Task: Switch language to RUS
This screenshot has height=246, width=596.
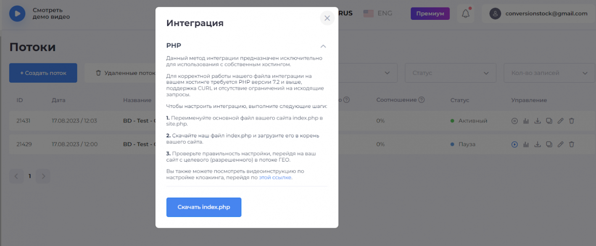Action: tap(345, 13)
